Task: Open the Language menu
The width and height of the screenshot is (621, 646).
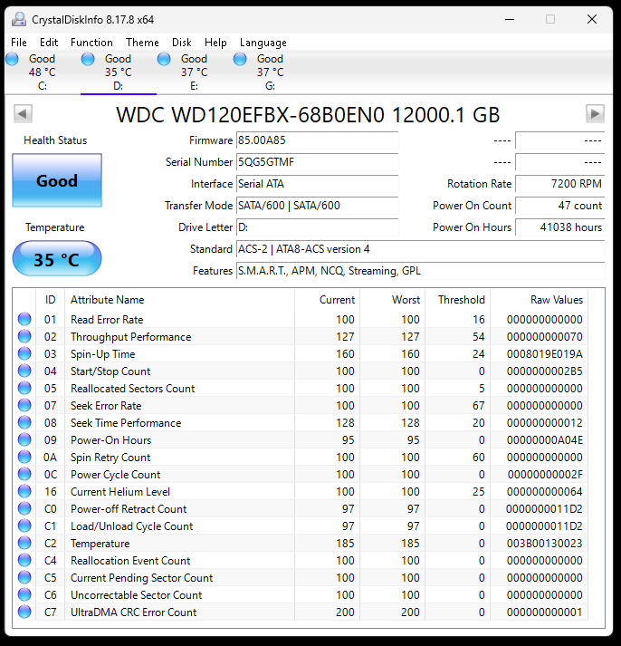Action: tap(263, 43)
